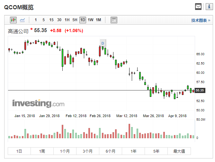215x162 pixels.
Task: Choose the 1个月 time range
Action: tap(65, 151)
